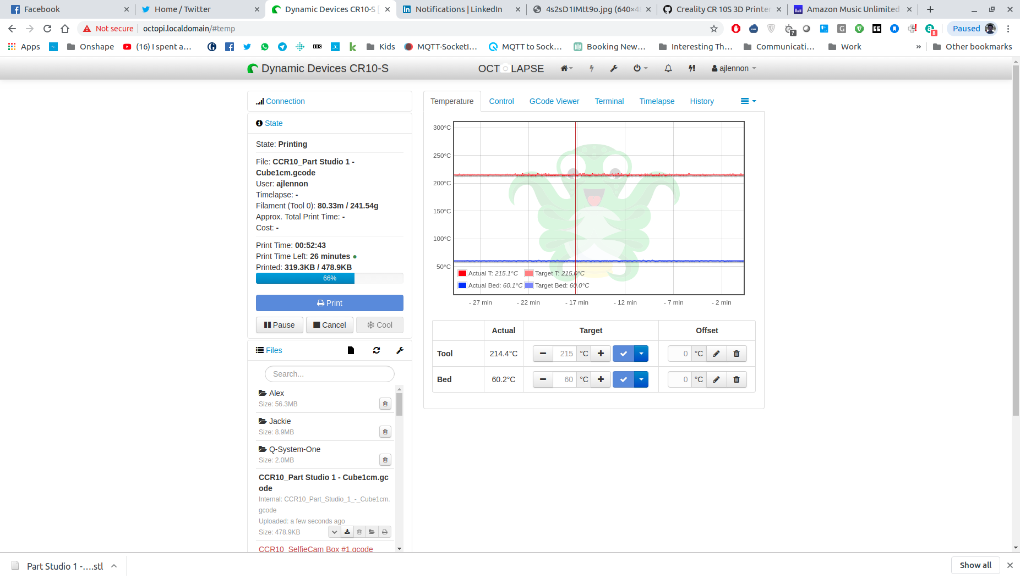Switch to the Creality CR 10S browser tab

722,9
